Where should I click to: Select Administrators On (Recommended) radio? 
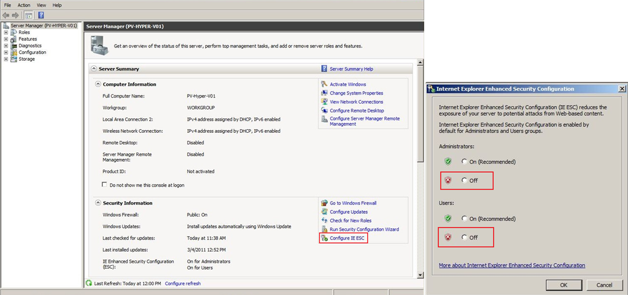click(464, 162)
